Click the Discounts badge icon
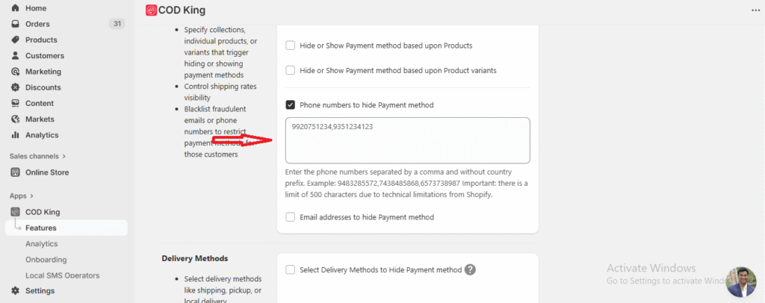 point(16,87)
